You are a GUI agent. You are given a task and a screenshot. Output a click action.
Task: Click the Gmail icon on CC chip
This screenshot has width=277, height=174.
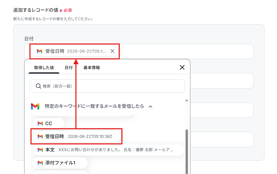coord(40,124)
